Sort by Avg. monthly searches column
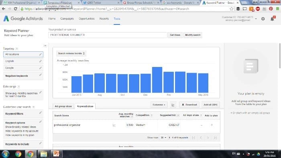This screenshot has width=281, height=158. tap(126, 115)
